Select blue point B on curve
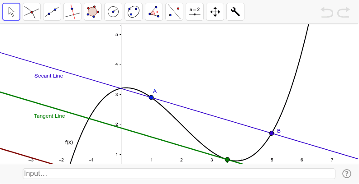 coord(272,133)
